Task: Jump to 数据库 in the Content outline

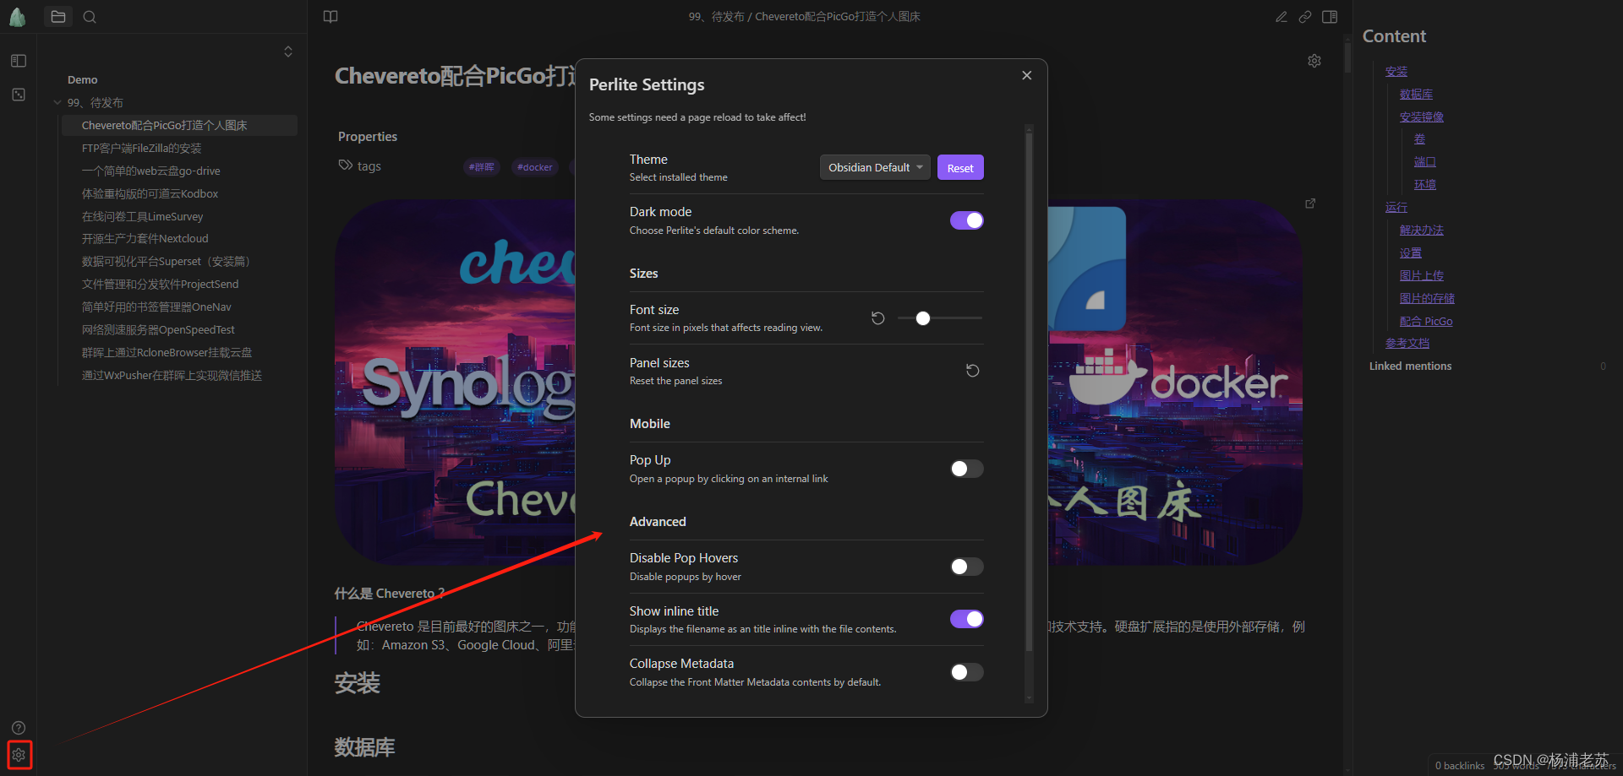Action: click(x=1416, y=95)
